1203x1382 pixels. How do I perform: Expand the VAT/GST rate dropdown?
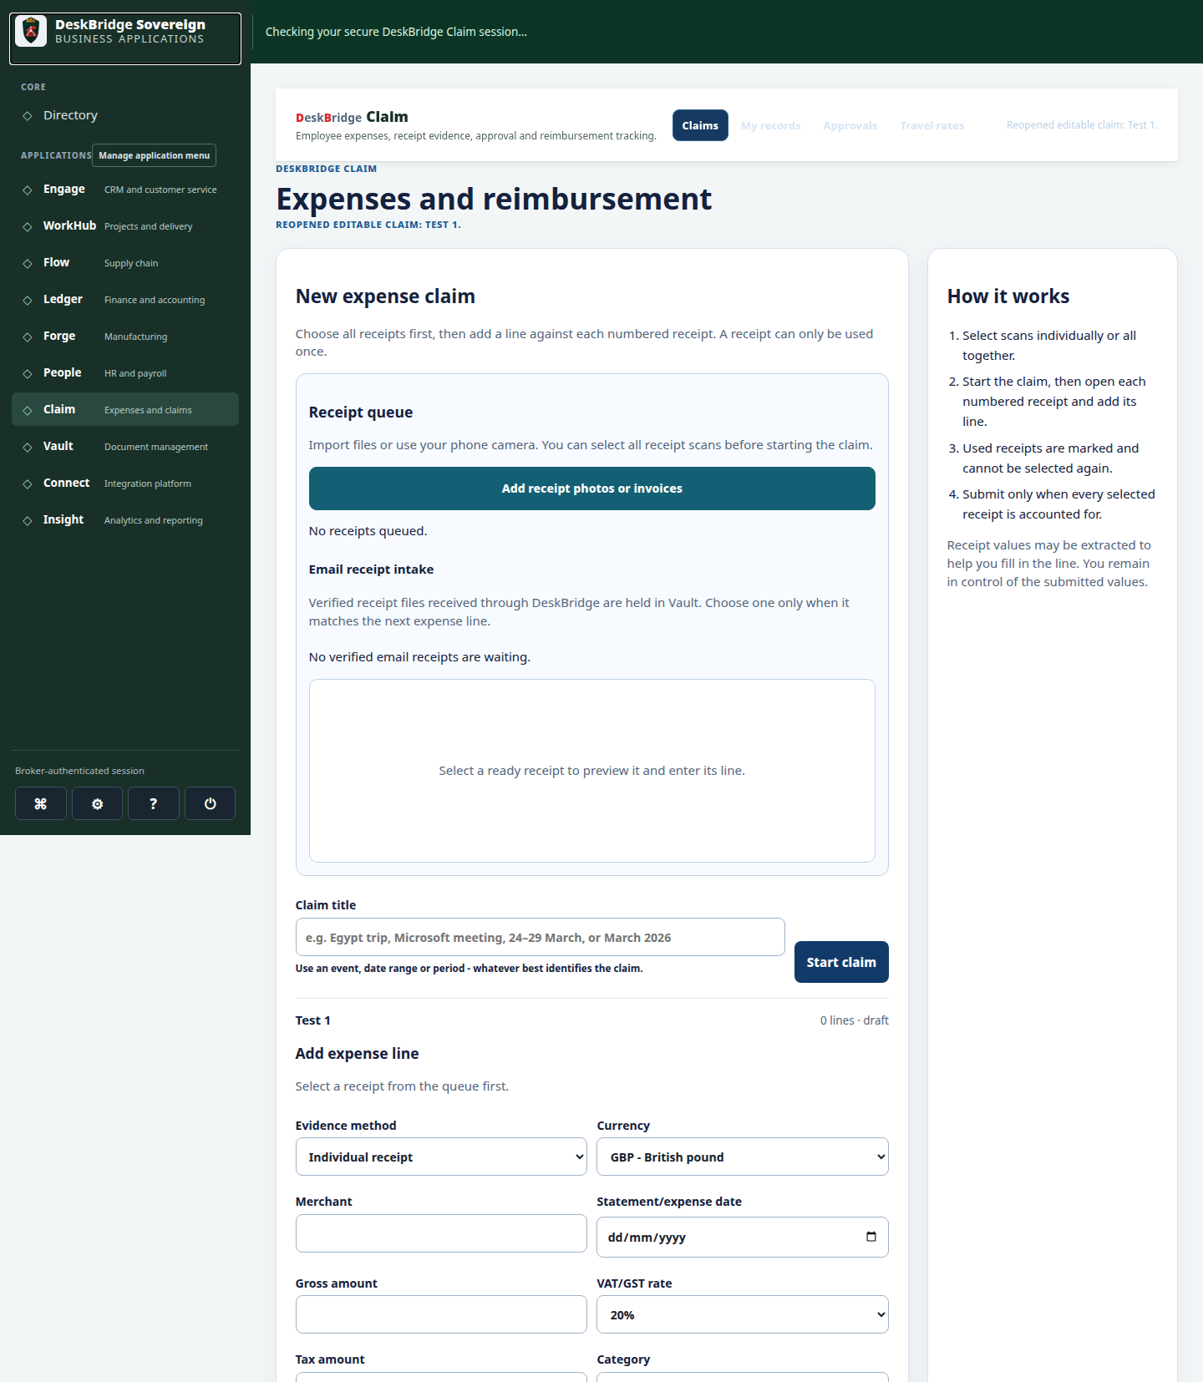(x=742, y=1314)
